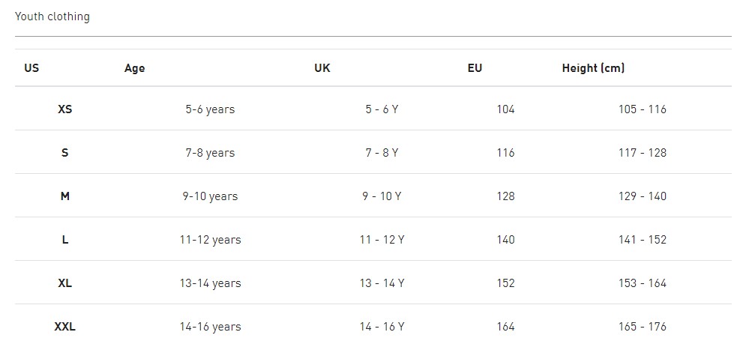
Task: Select the L size row label
Action: (x=65, y=240)
